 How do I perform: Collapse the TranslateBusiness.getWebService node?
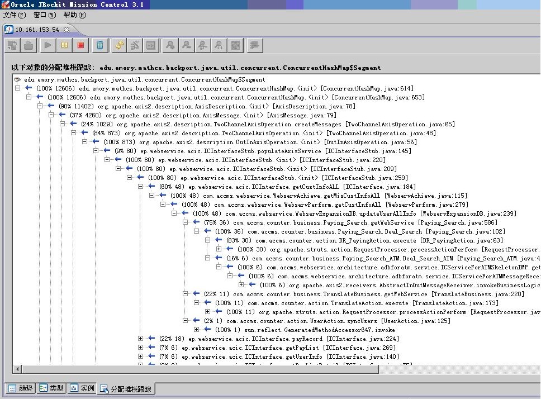(186, 294)
